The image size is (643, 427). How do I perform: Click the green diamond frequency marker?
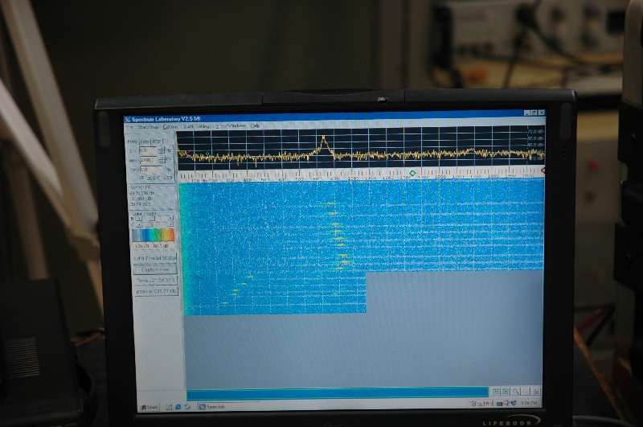pos(412,173)
